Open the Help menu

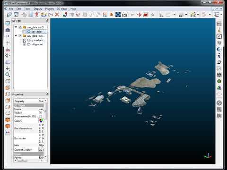(73, 9)
